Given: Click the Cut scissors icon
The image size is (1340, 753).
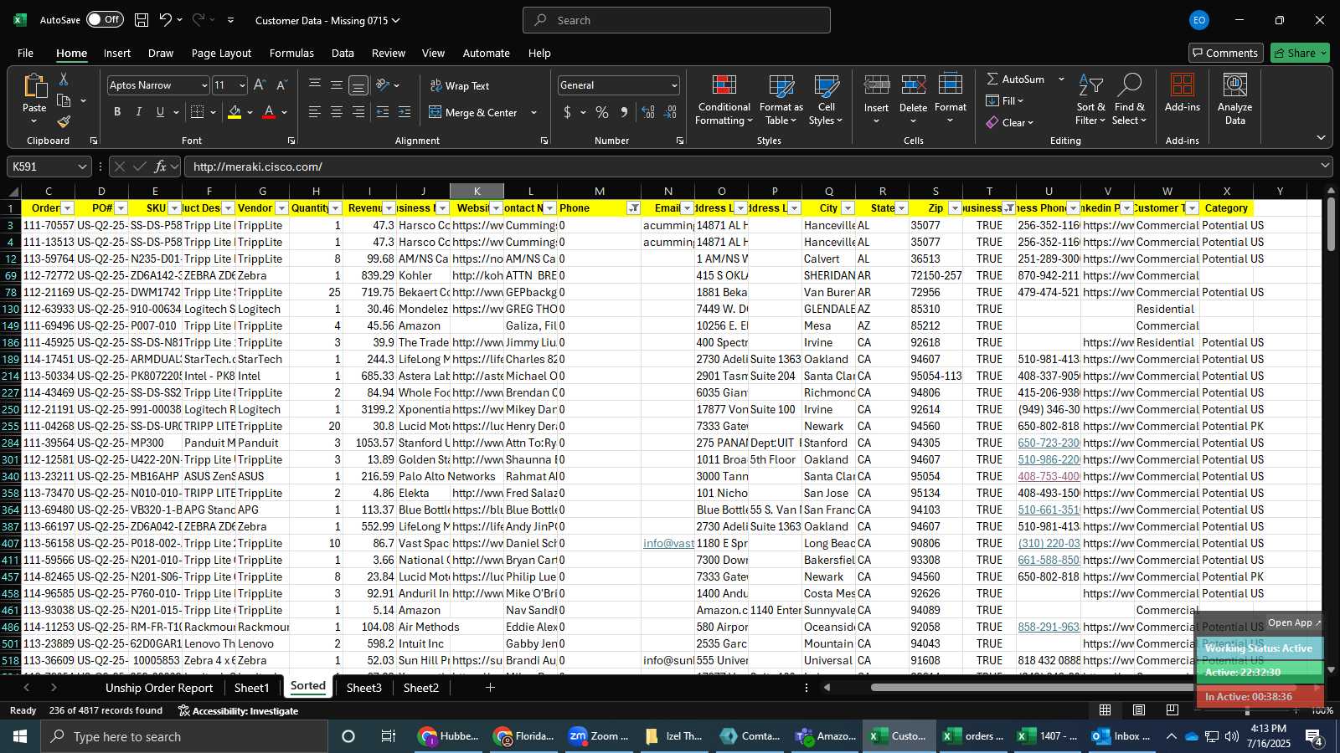Looking at the screenshot, I should [x=64, y=79].
